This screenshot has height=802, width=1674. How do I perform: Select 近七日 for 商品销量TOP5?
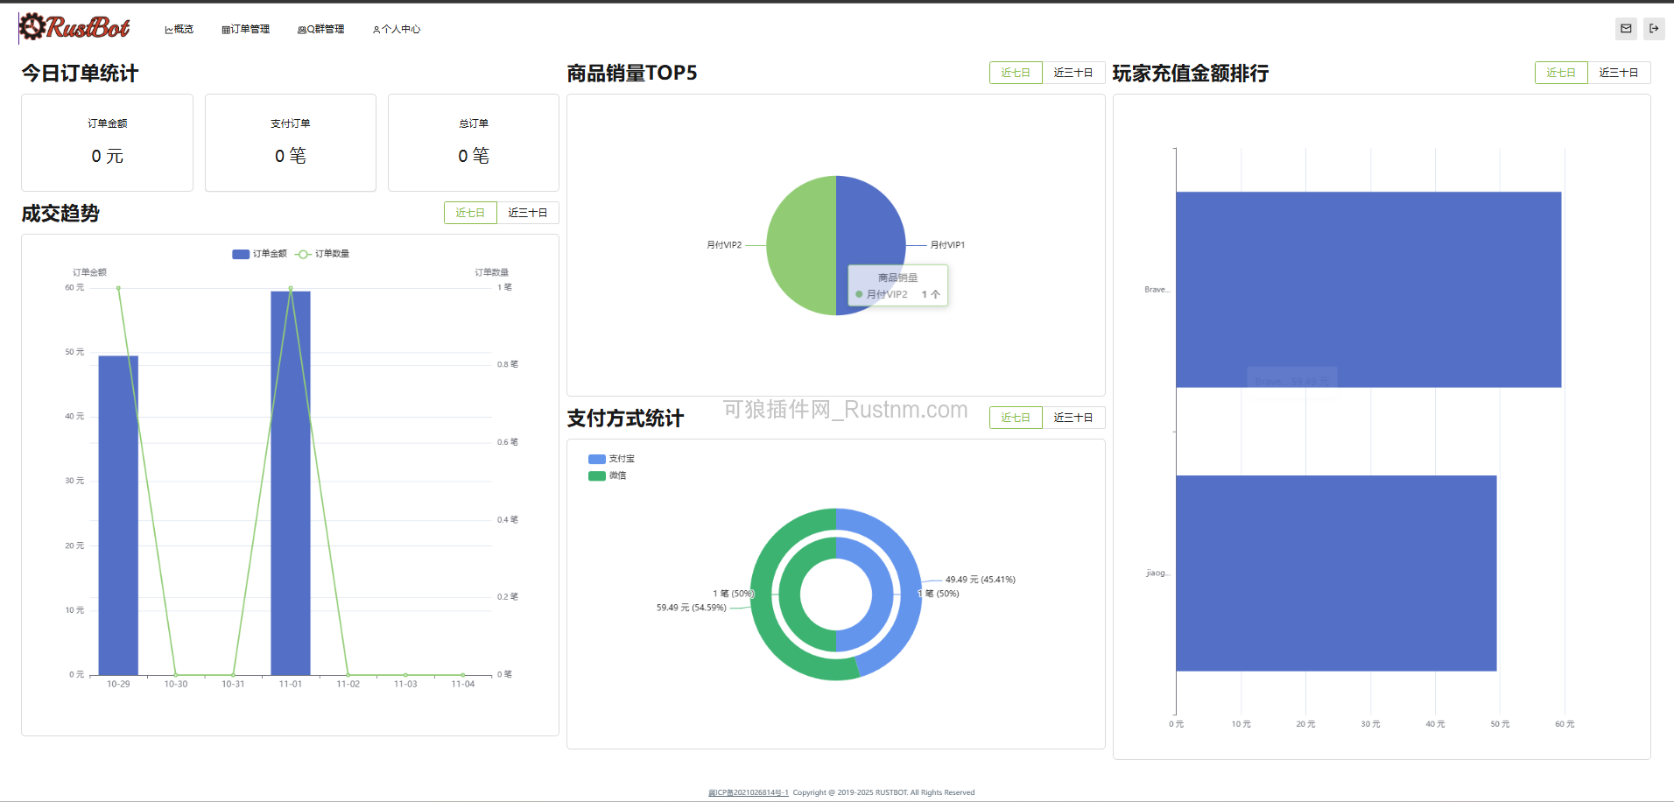(1016, 73)
